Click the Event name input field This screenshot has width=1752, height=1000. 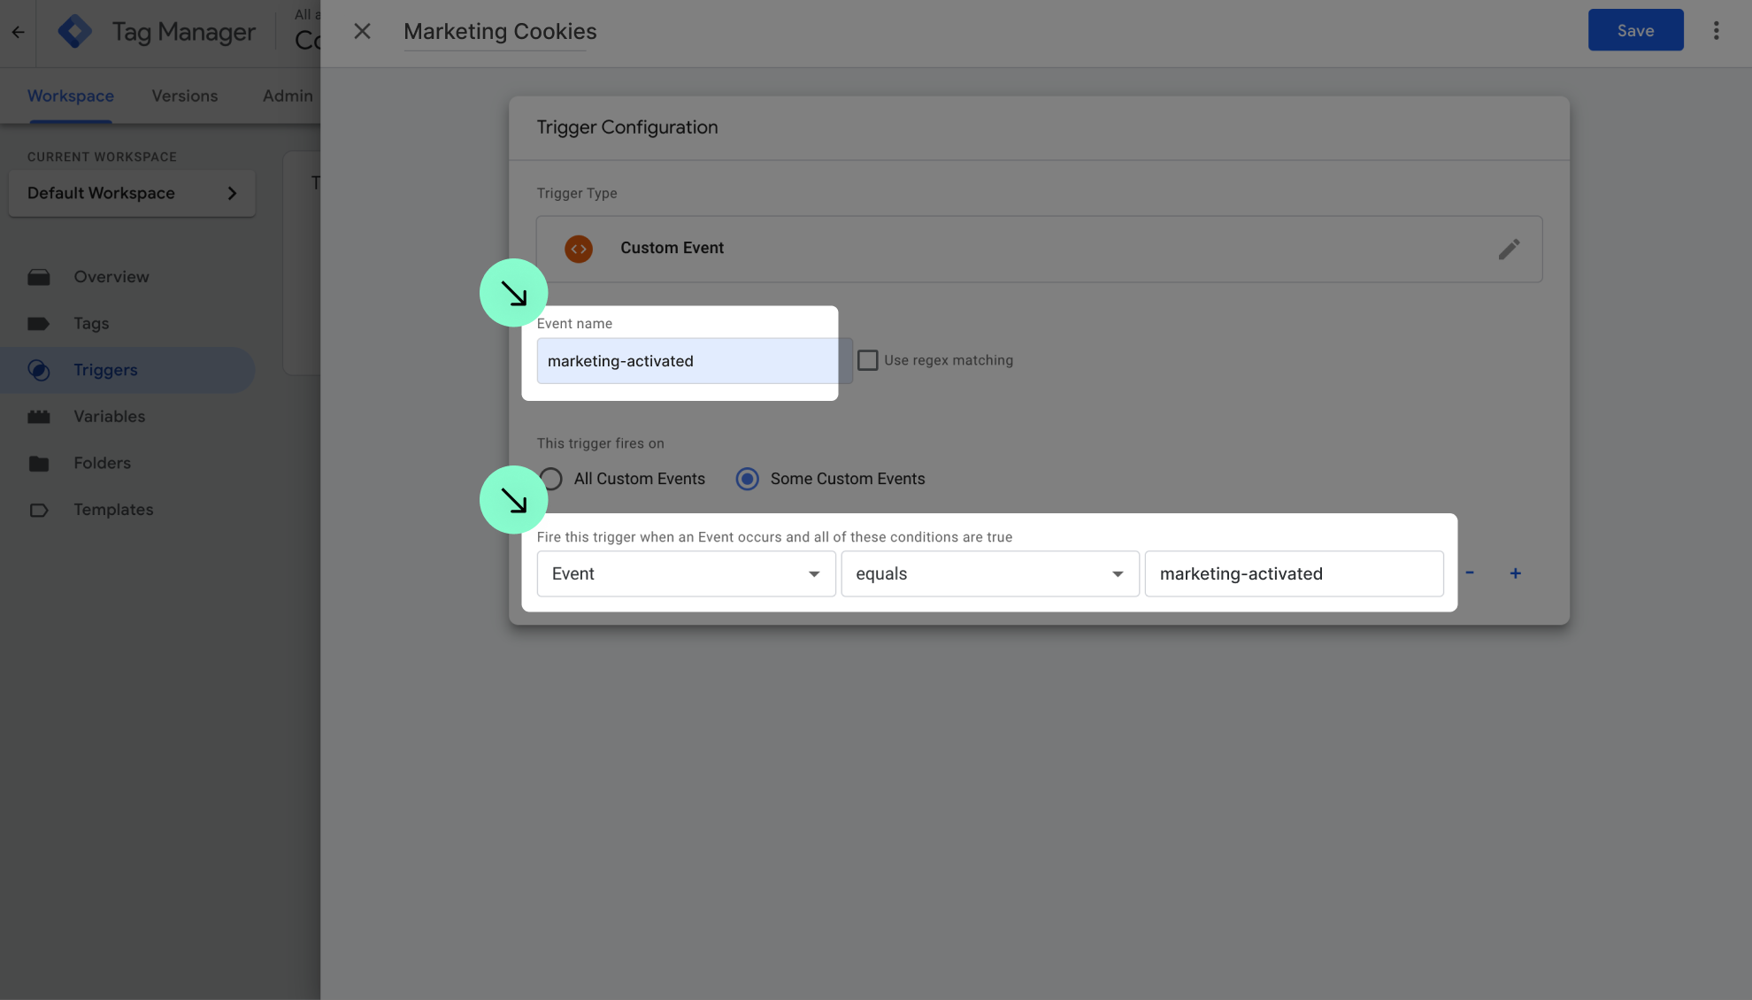point(695,361)
